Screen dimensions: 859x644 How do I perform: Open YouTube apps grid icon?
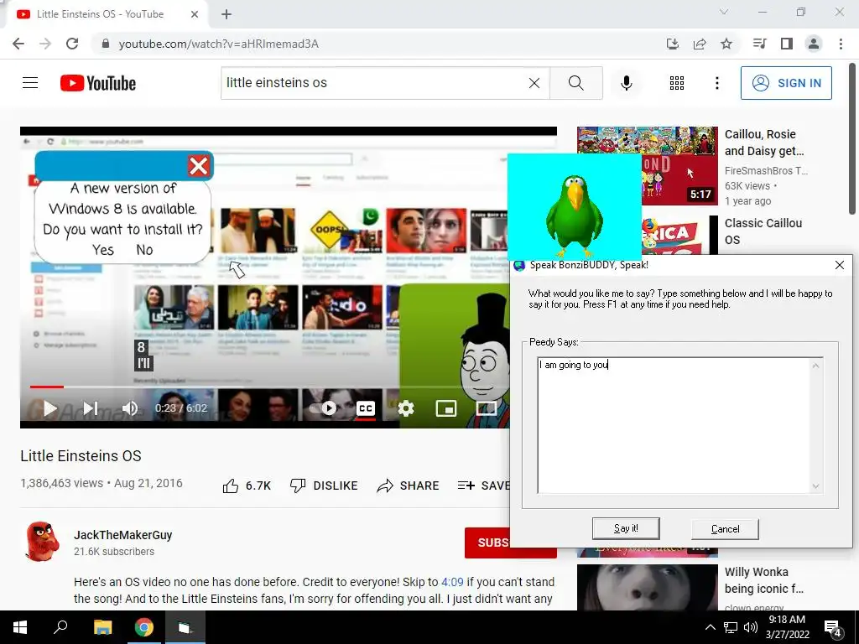[677, 83]
